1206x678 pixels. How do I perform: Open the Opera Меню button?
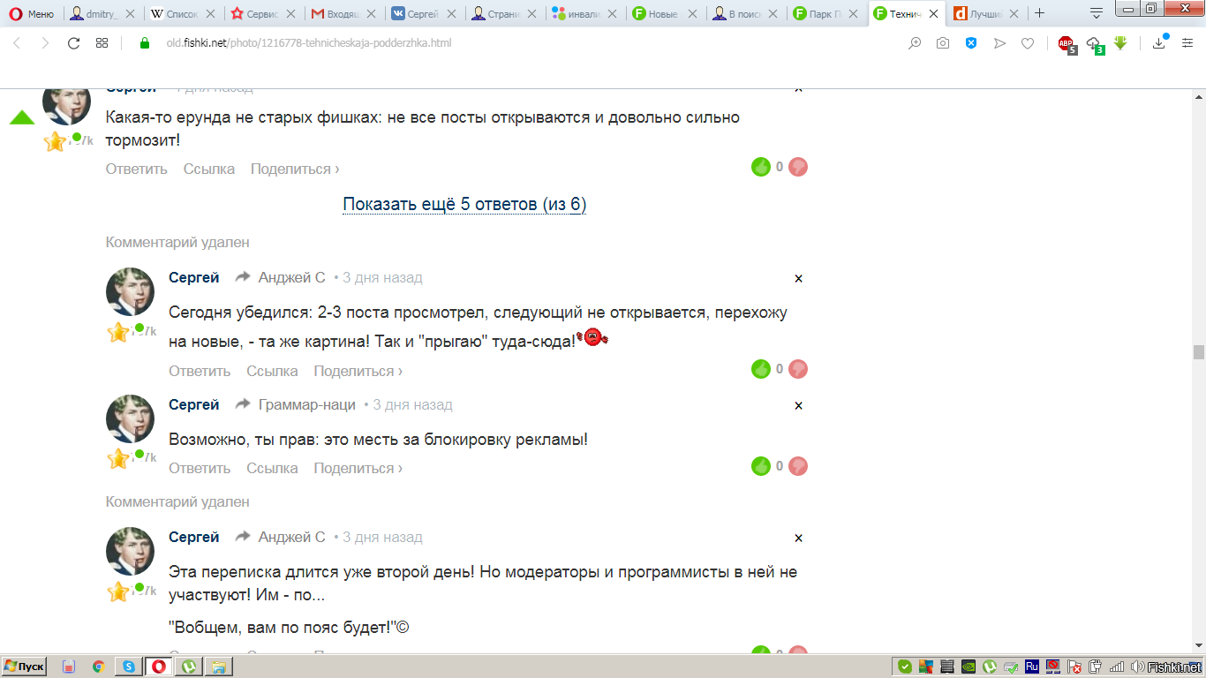point(32,14)
